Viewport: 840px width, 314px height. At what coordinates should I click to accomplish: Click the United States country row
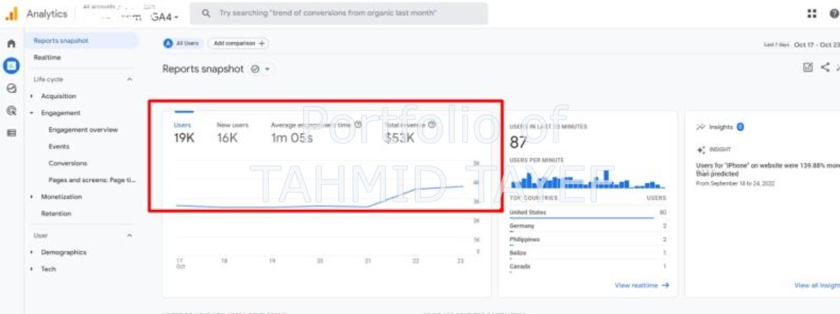point(587,212)
